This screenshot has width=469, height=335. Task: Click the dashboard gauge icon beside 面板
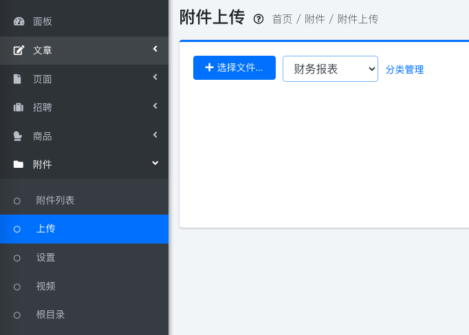click(x=19, y=21)
